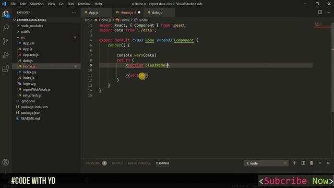This screenshot has height=188, width=334.
Task: Open the Terminal menu
Action: click(x=84, y=4)
